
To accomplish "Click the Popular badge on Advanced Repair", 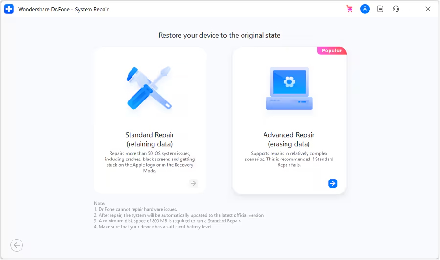I will click(332, 51).
